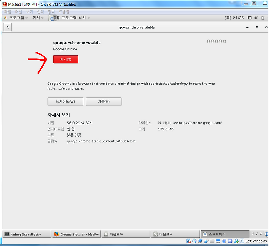Click the VirtualBox shared folders icon
The height and width of the screenshot is (246, 274).
coord(212,241)
